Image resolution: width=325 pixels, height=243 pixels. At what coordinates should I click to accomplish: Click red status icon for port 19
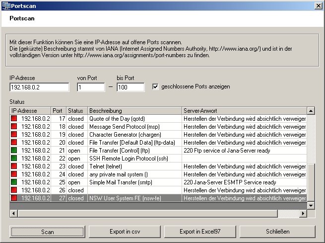click(14, 134)
